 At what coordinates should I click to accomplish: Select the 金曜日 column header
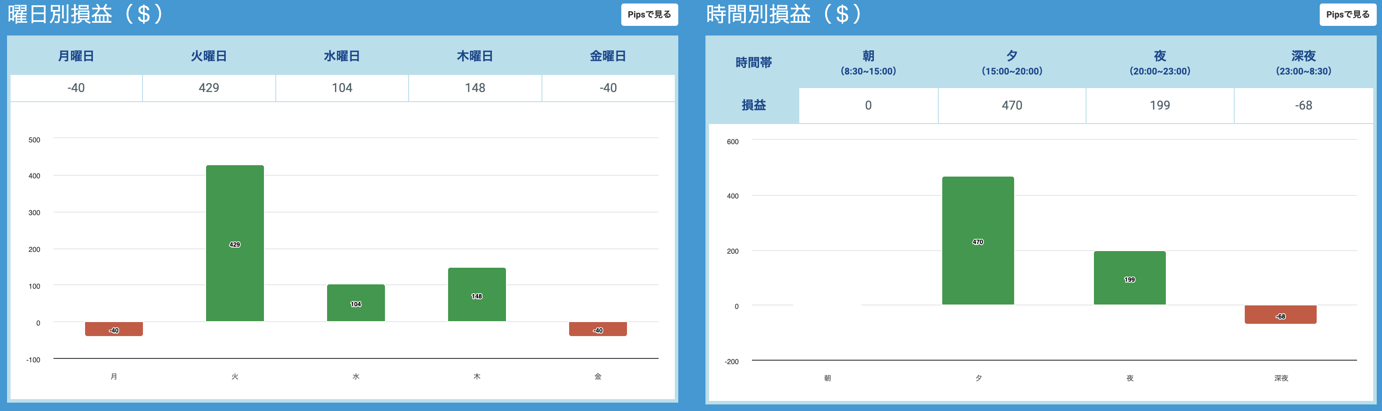pos(609,56)
